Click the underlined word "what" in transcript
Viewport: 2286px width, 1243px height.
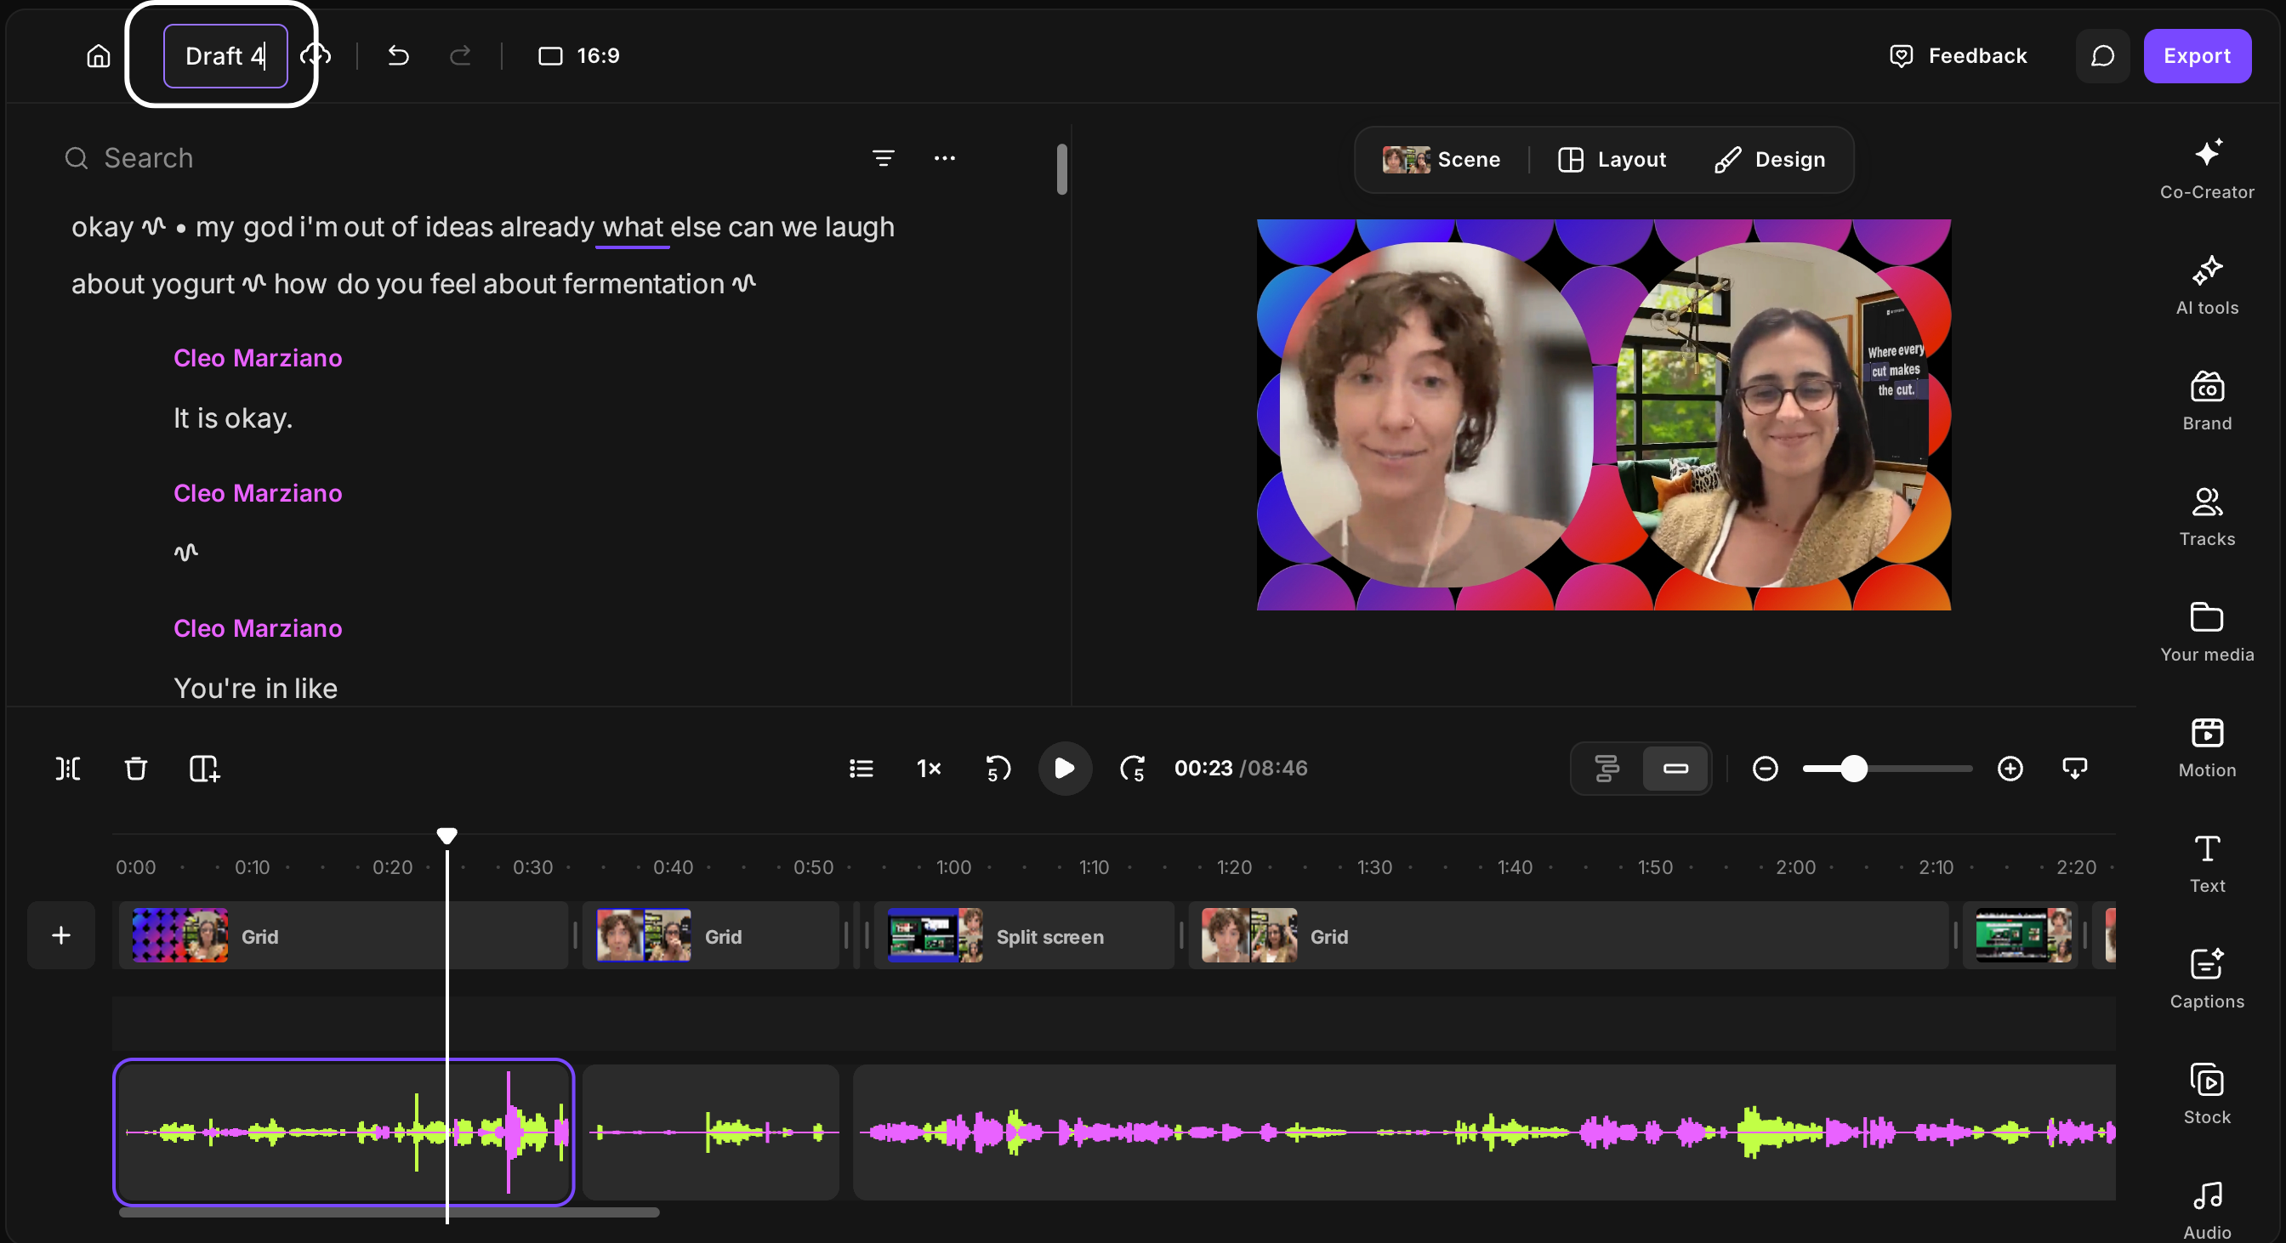click(x=632, y=227)
